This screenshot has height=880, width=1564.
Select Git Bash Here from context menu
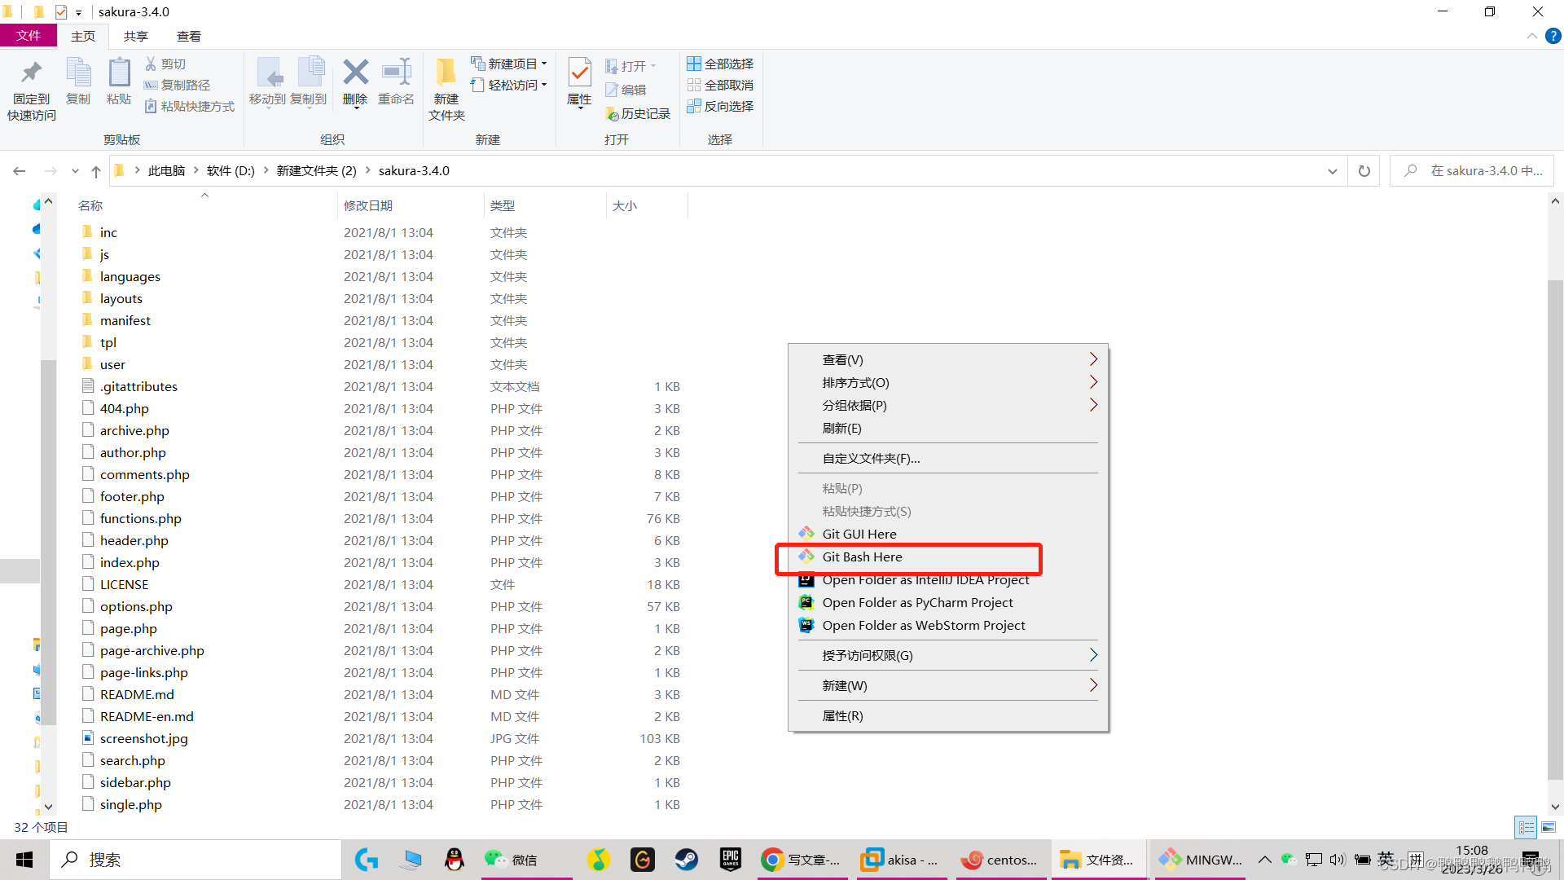tap(863, 557)
